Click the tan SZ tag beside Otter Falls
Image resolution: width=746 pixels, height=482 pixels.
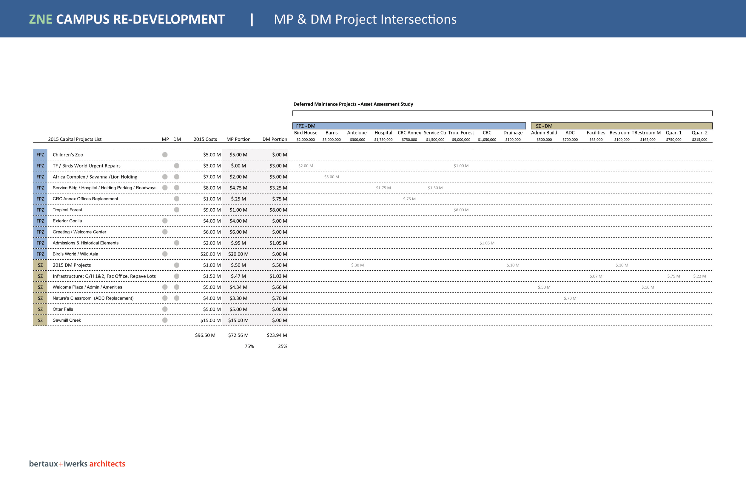[40, 309]
